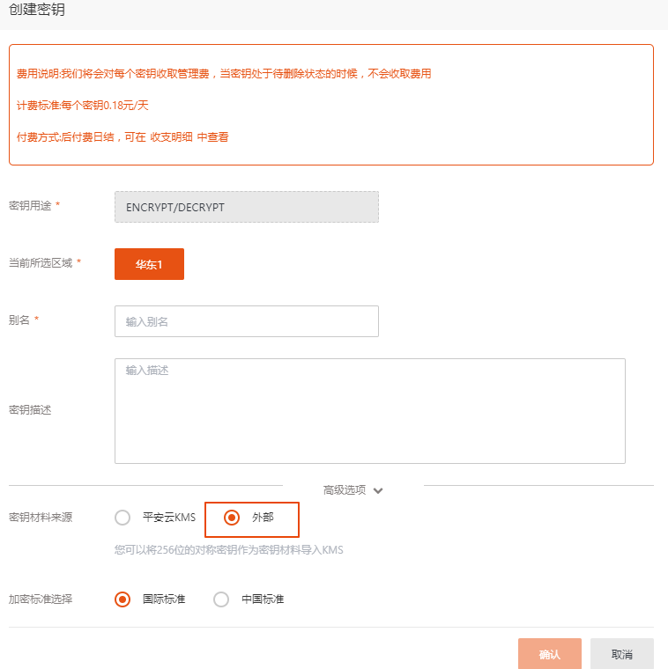This screenshot has width=668, height=669.
Task: Click the 密钥描述 field label
Action: tap(30, 410)
